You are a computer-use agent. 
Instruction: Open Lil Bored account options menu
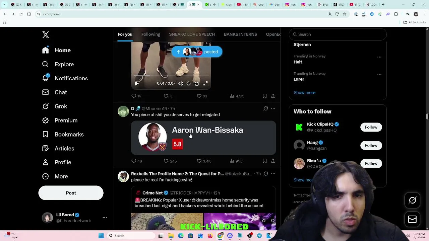(105, 218)
